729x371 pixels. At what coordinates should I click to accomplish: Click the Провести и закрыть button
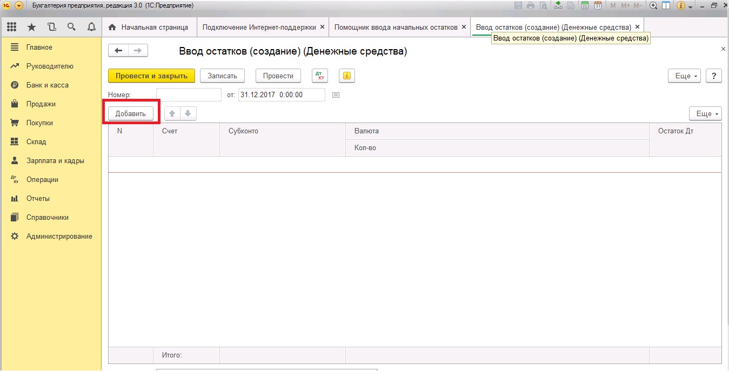coord(151,76)
